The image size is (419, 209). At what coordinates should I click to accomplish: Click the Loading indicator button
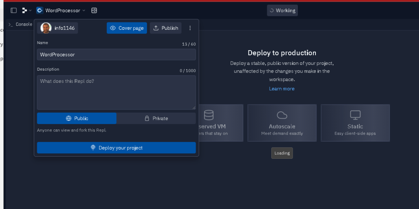click(x=282, y=153)
